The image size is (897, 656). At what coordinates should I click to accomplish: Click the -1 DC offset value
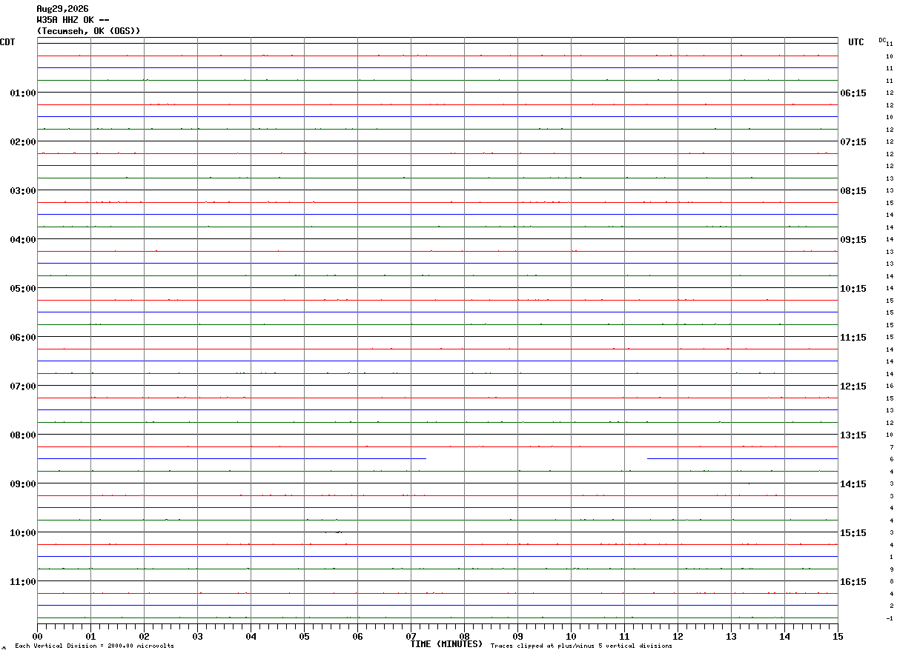889,618
